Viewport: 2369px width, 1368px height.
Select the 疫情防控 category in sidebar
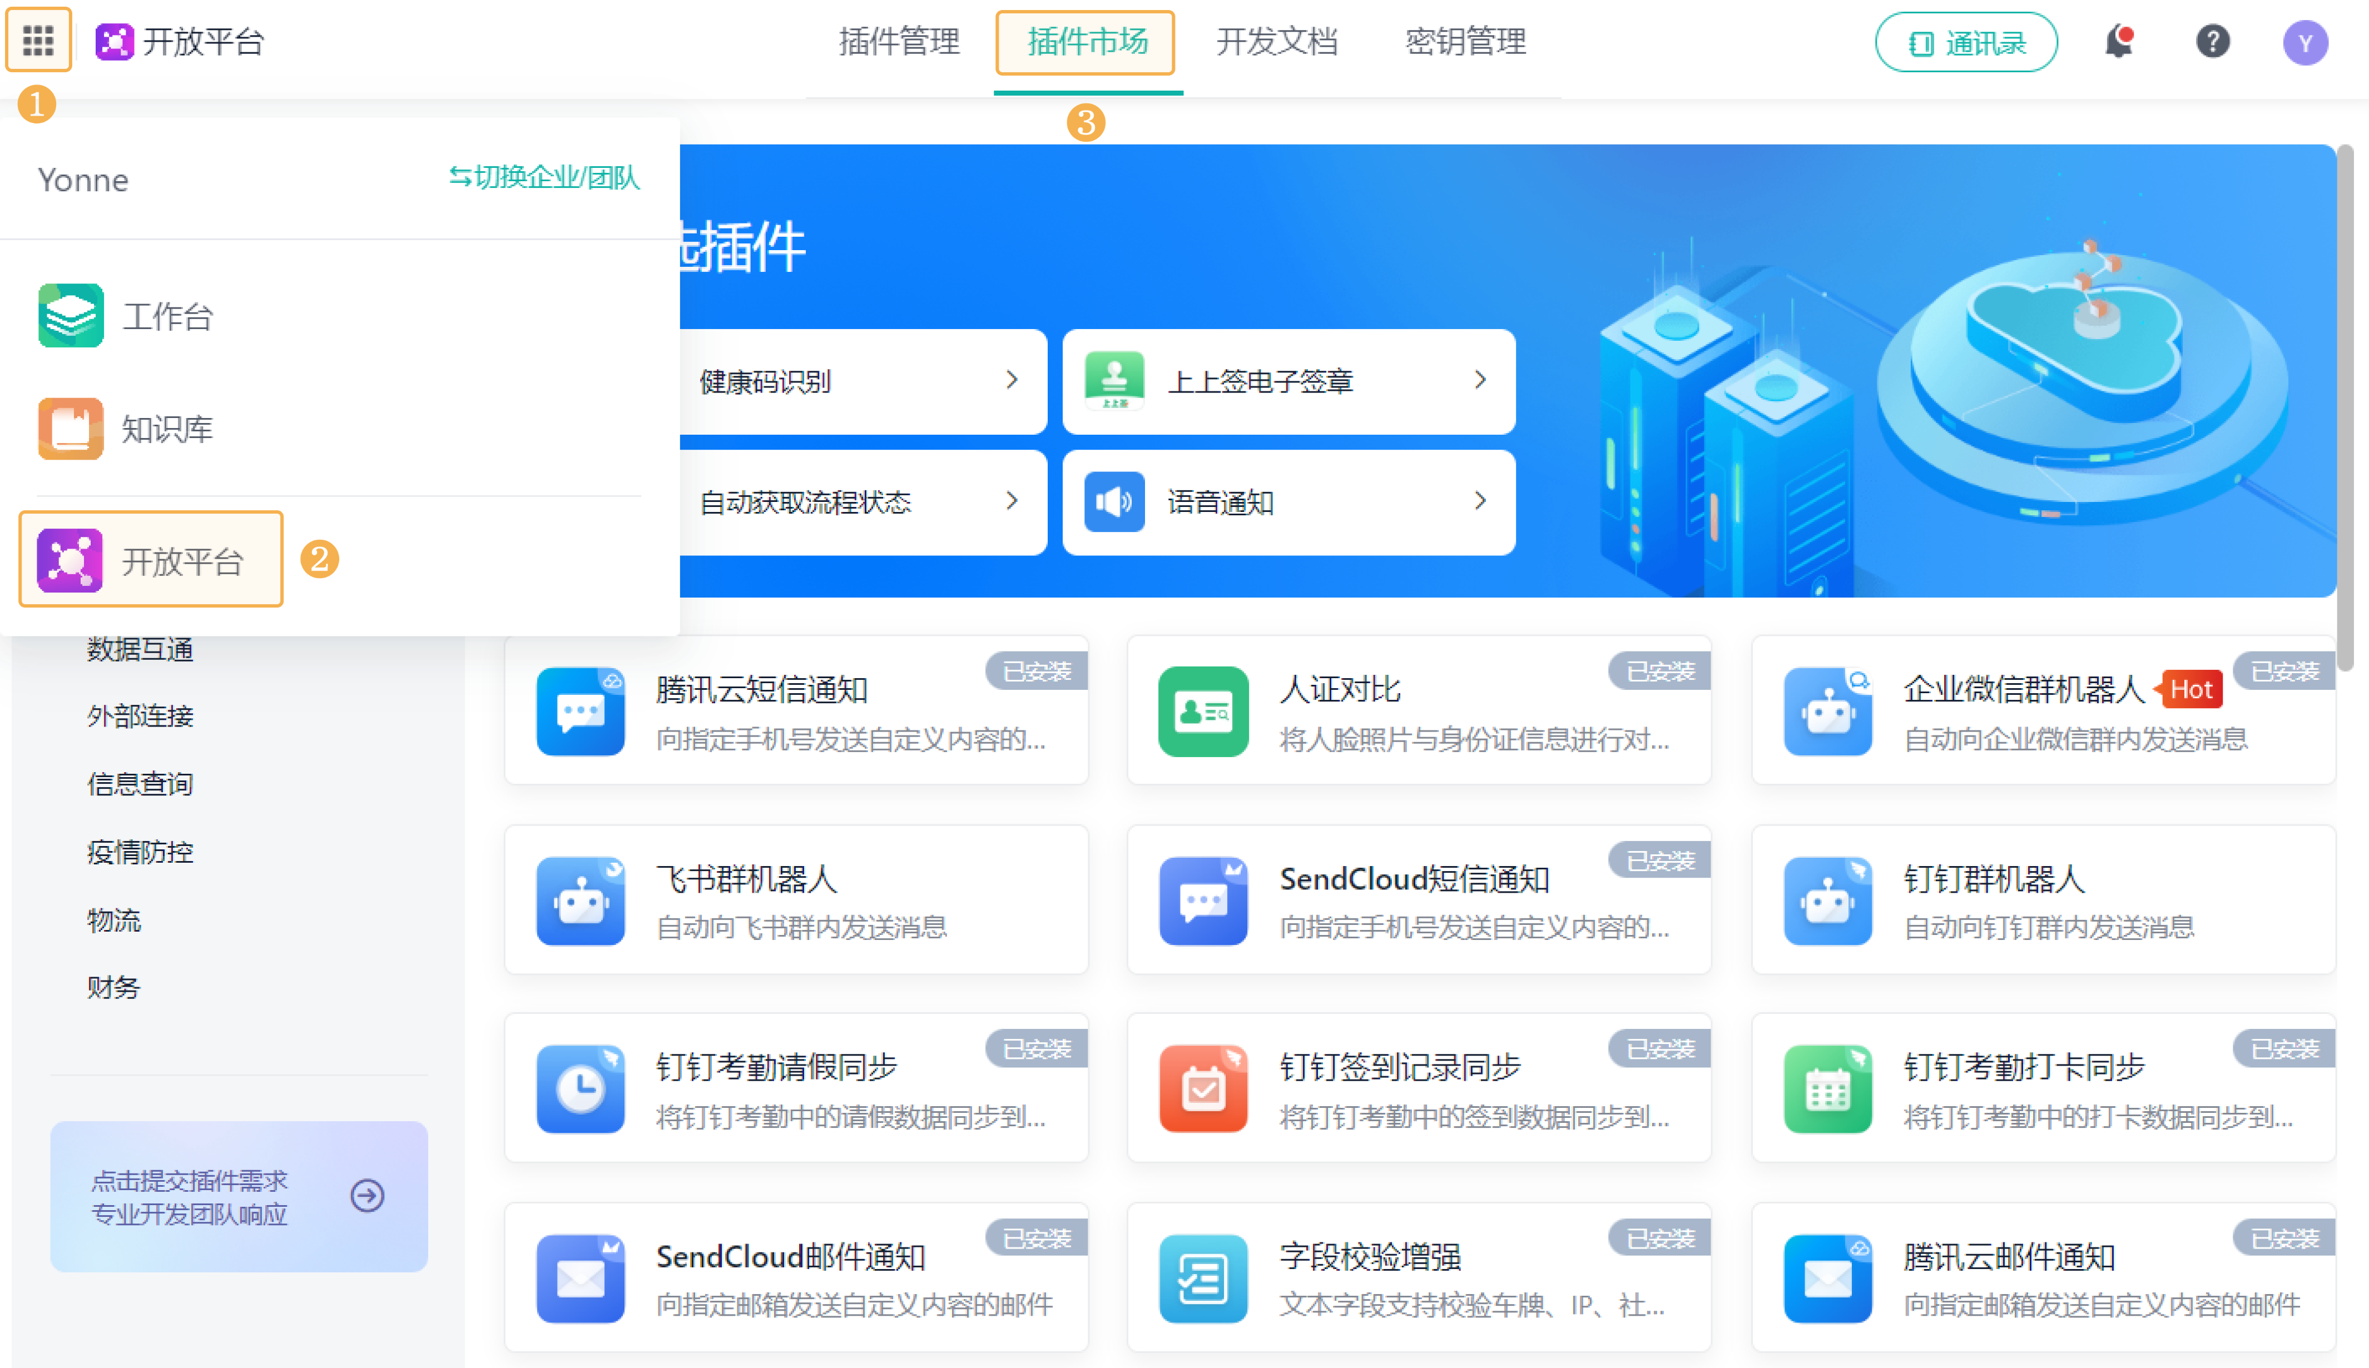tap(140, 852)
